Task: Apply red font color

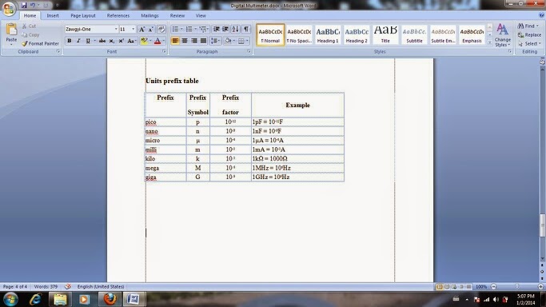Action: 157,41
